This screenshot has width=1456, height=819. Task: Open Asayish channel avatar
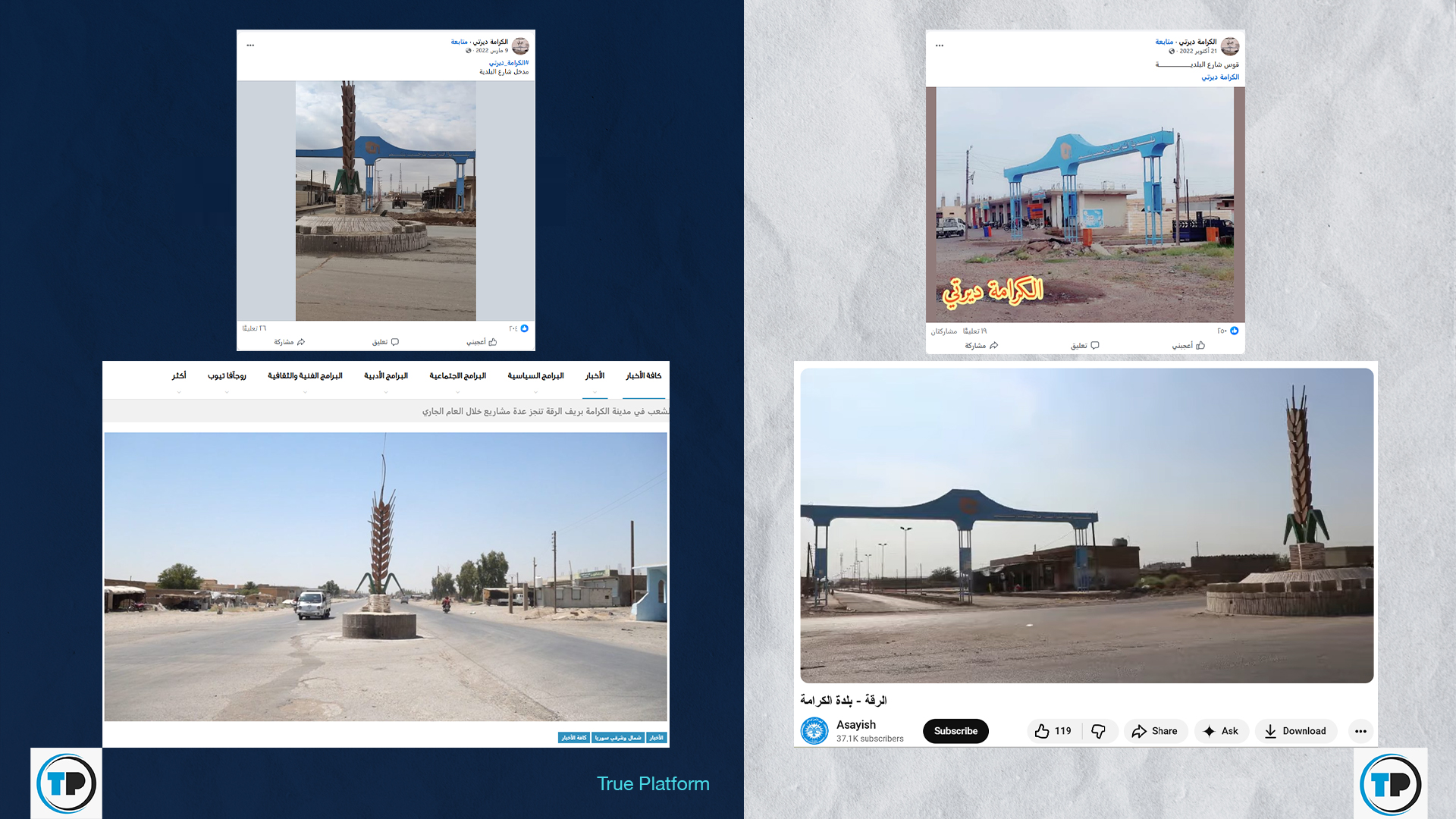[x=814, y=731]
